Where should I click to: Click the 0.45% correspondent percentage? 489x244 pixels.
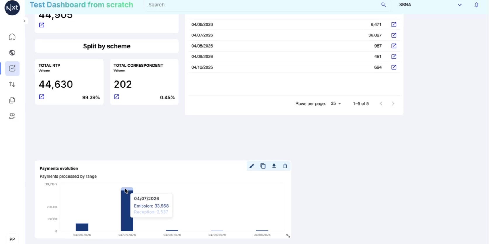(x=167, y=97)
